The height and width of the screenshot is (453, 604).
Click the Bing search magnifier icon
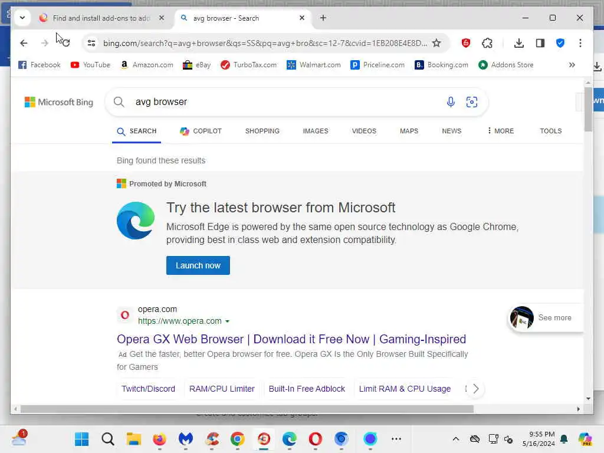(x=119, y=101)
